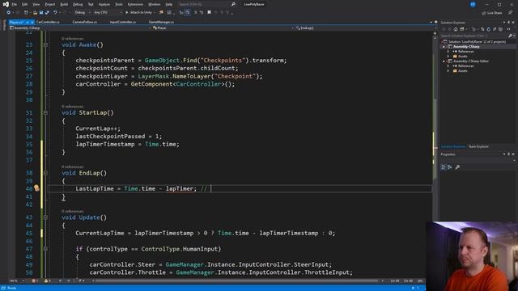The height and width of the screenshot is (291, 518).
Task: Click the Save All toolbar icon
Action: tap(47, 13)
